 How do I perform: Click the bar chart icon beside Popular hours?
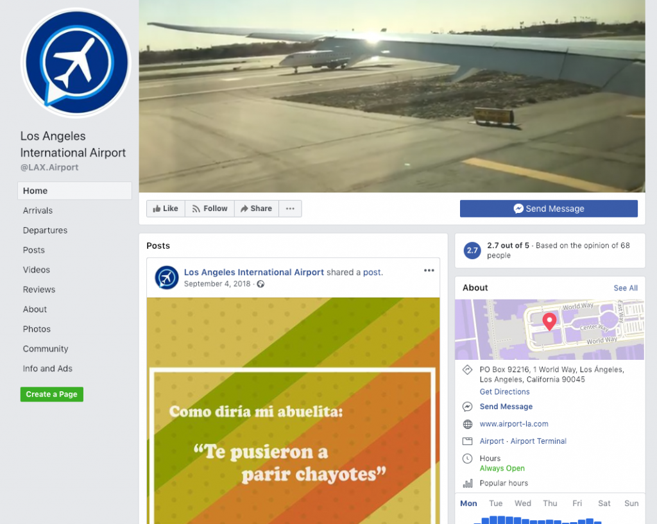click(x=467, y=484)
